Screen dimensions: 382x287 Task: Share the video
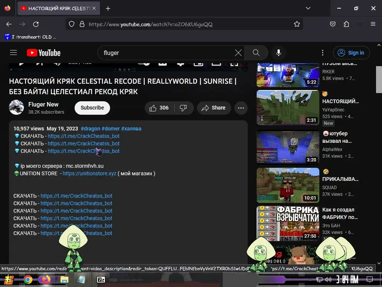pos(214,108)
